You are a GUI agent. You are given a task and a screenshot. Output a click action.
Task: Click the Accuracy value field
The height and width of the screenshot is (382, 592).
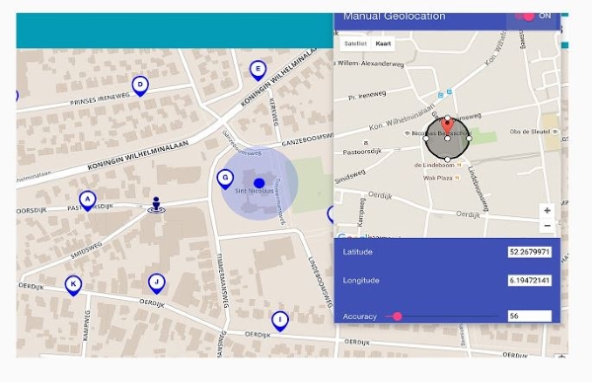pos(529,316)
